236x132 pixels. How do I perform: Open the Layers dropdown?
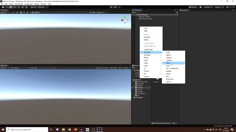(x=219, y=7)
